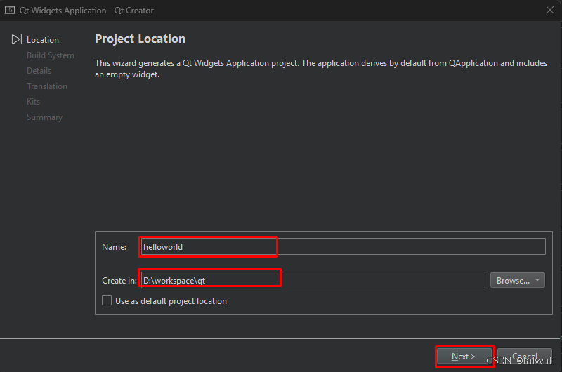Screen dimensions: 562x372
Task: Click the Browse... button
Action: pos(518,280)
